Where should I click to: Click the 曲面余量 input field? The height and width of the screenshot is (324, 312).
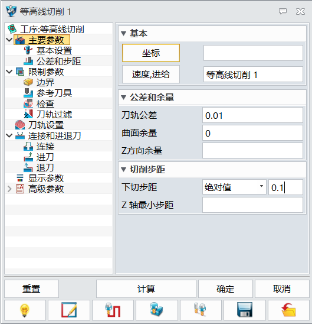click(252, 133)
